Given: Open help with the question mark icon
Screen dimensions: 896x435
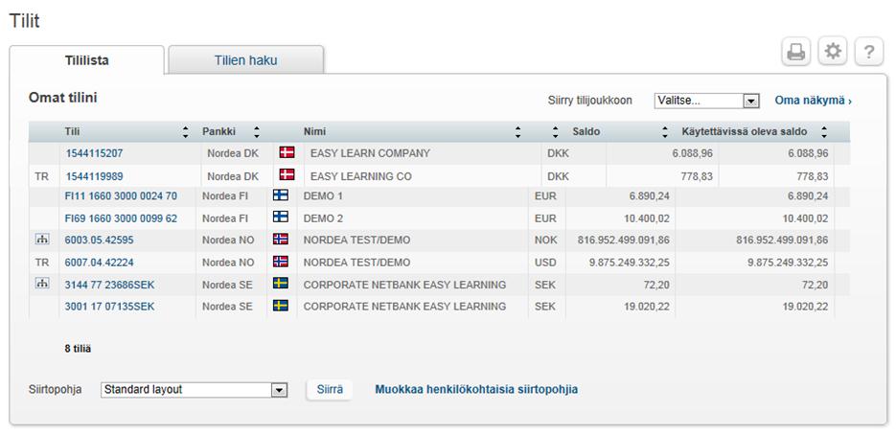Looking at the screenshot, I should 869,52.
